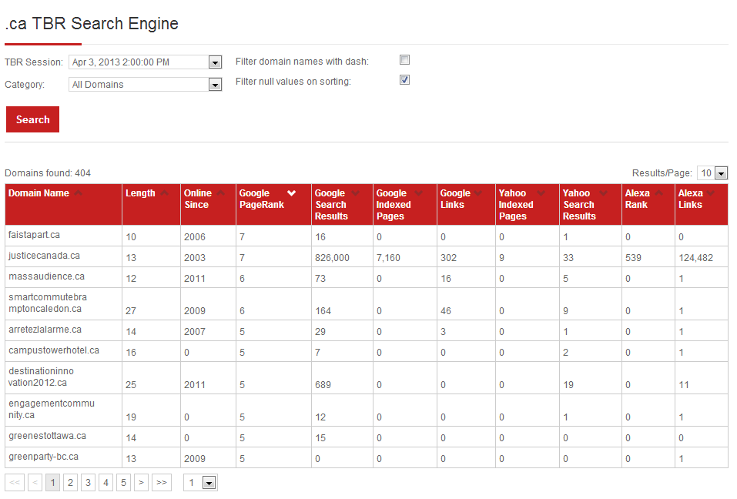Click the smartcommutebramptoncaledon.ca domain
Screen dimensions: 737x499
click(48, 303)
